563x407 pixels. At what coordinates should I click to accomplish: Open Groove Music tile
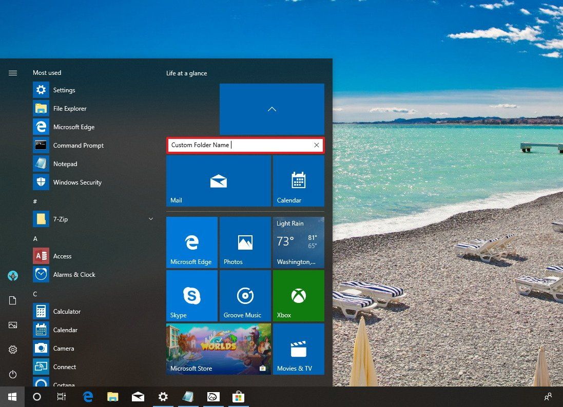coord(245,295)
